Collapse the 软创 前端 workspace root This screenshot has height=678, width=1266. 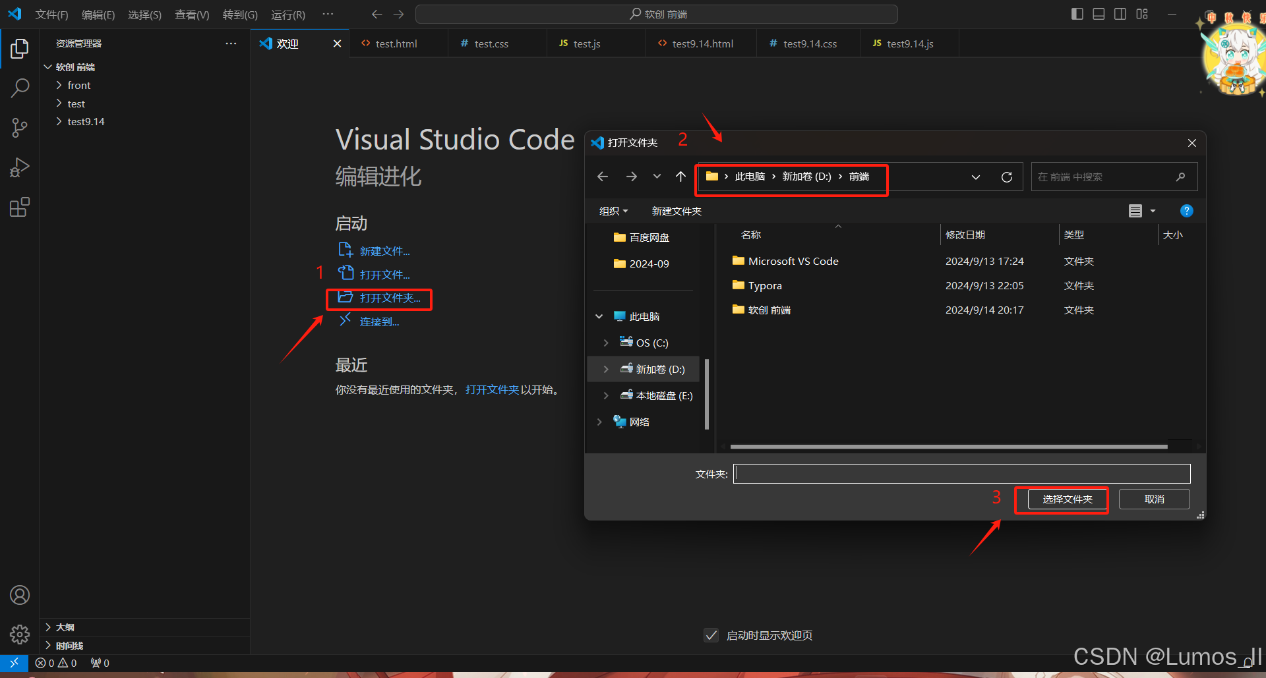(x=48, y=67)
